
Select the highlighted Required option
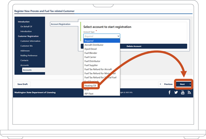(102, 41)
